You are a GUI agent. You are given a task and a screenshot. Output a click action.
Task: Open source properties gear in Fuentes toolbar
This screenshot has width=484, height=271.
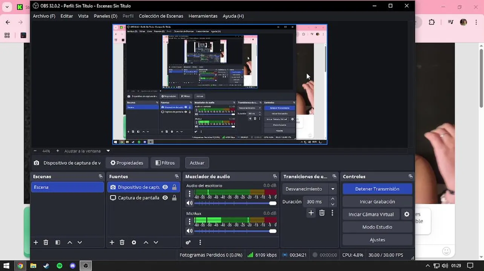pos(134,242)
